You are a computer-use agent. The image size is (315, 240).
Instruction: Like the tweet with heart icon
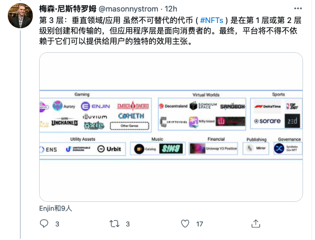pyautogui.click(x=185, y=224)
